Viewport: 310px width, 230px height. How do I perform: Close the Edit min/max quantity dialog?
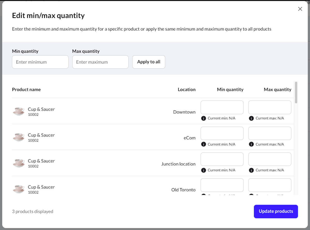click(300, 9)
